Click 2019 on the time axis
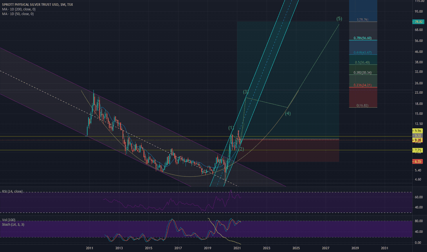The width and height of the screenshot is (427, 252). (x=208, y=248)
